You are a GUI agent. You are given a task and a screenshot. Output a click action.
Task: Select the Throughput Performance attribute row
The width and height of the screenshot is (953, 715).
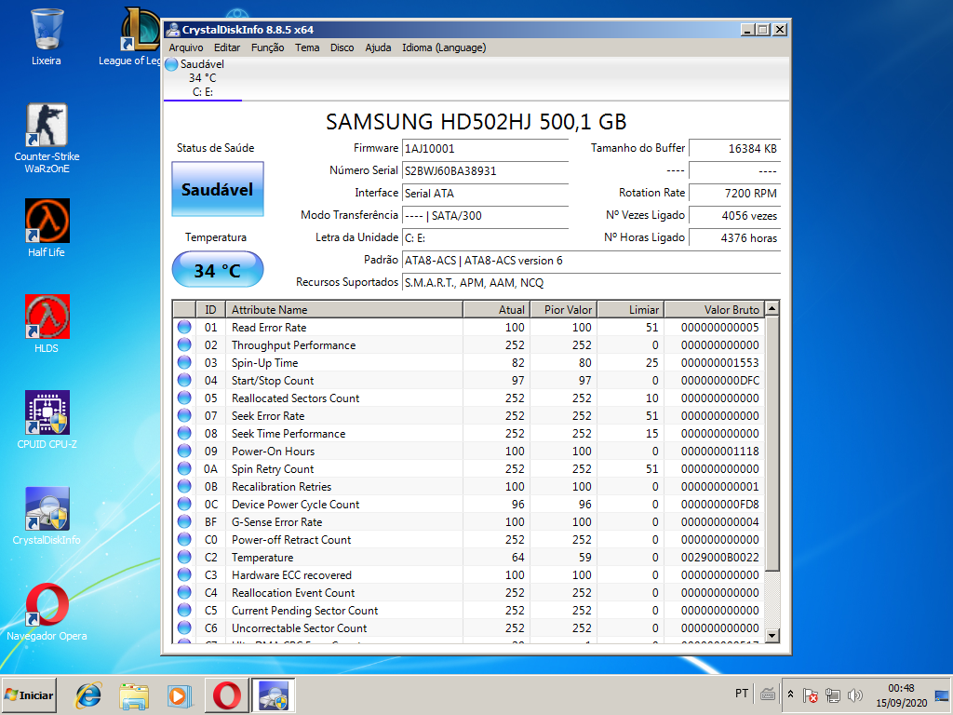point(469,344)
